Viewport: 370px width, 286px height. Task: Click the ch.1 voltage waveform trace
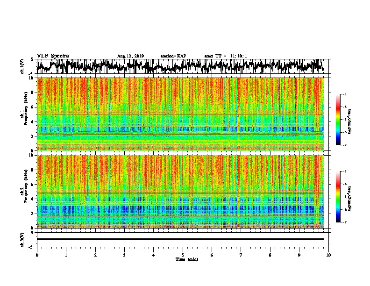click(180, 66)
